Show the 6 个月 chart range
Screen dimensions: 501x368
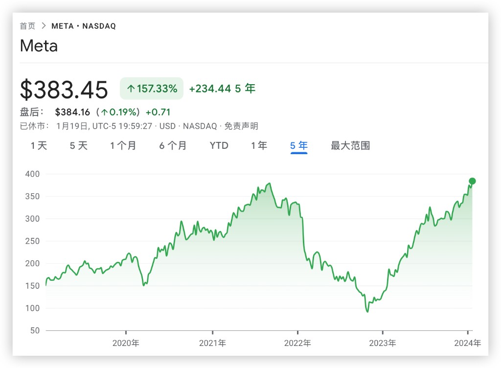(173, 146)
